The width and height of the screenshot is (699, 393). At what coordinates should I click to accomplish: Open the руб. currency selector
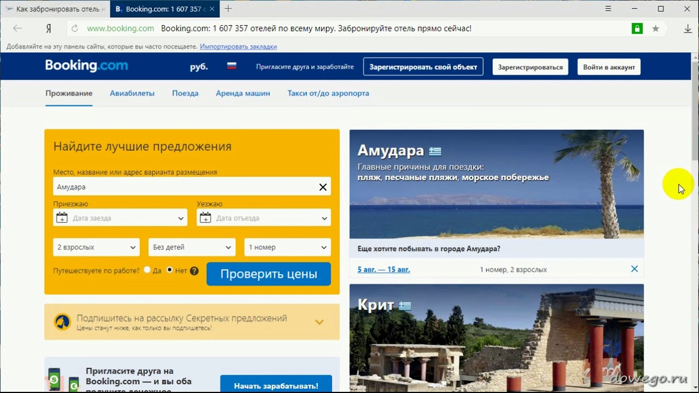click(199, 67)
